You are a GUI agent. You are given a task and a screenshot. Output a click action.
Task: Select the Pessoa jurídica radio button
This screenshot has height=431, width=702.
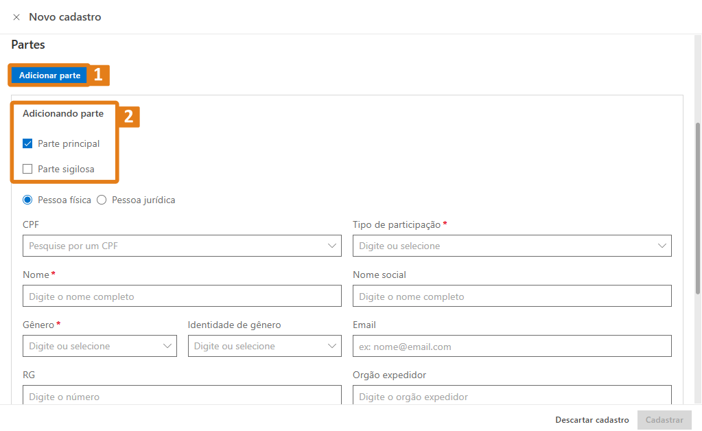click(101, 200)
